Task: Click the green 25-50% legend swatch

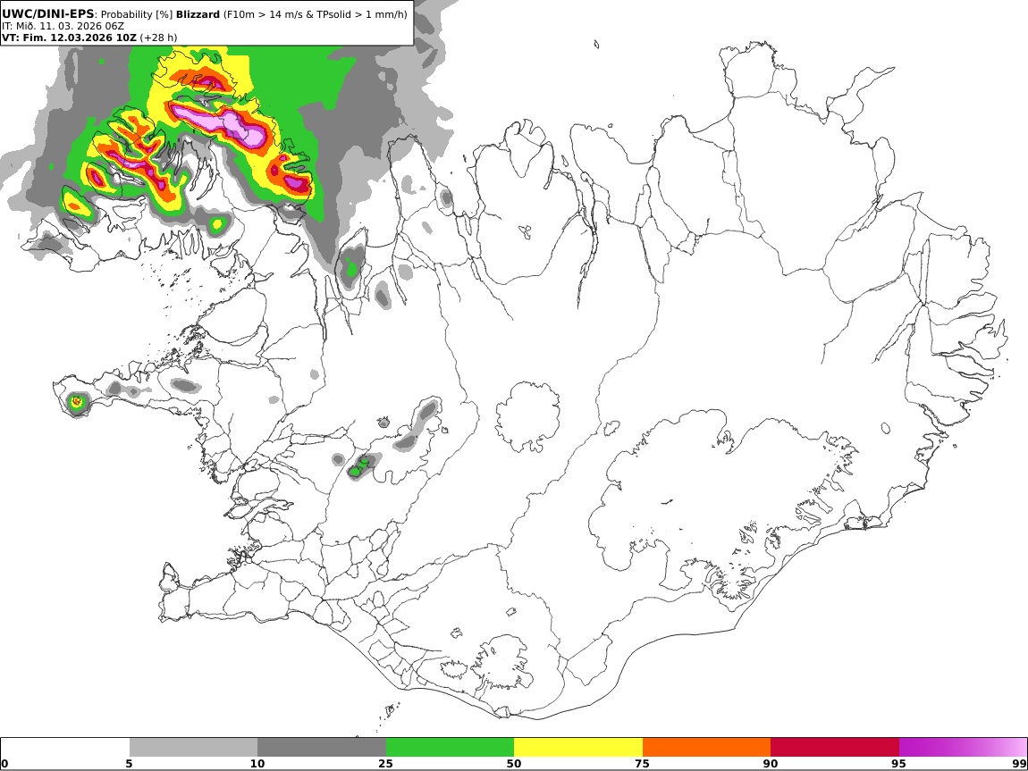Action: (x=450, y=748)
